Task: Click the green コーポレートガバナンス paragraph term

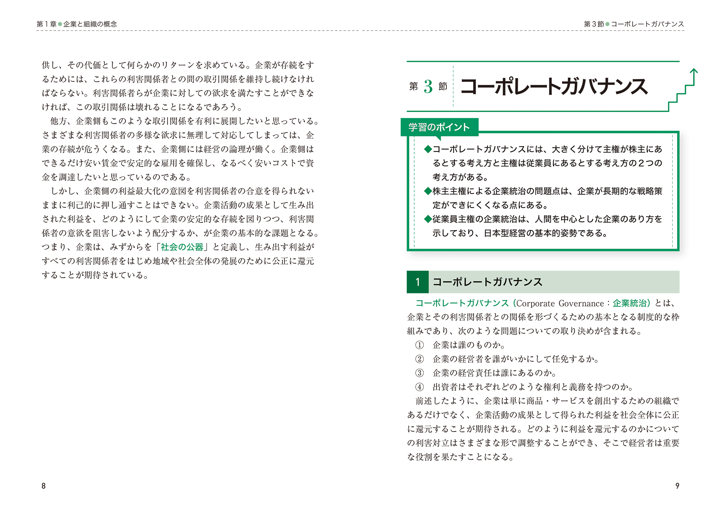Action: point(462,303)
